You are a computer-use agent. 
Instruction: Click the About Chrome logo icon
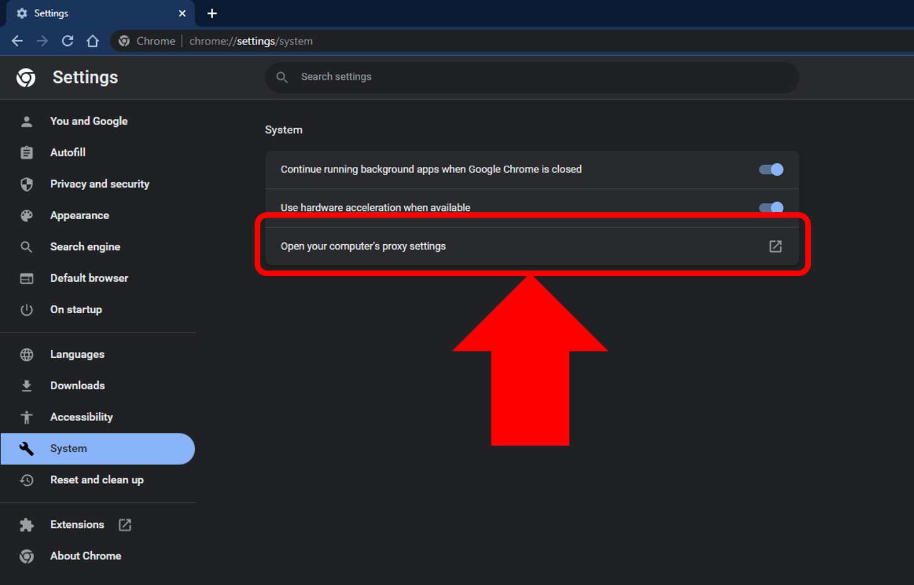tap(26, 556)
